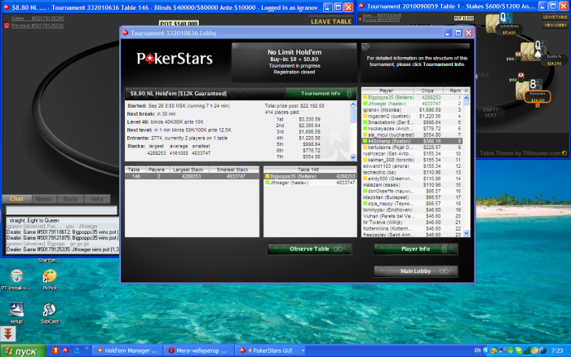The image size is (571, 357).
Task: Switch to Info tab
Action: pos(97,199)
